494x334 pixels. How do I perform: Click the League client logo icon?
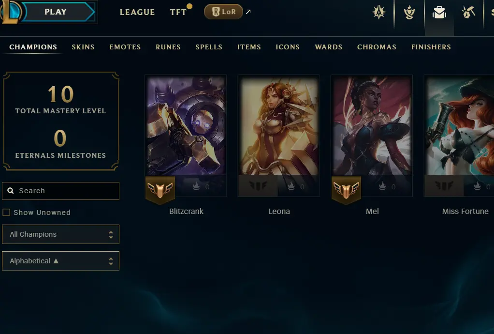pos(10,11)
